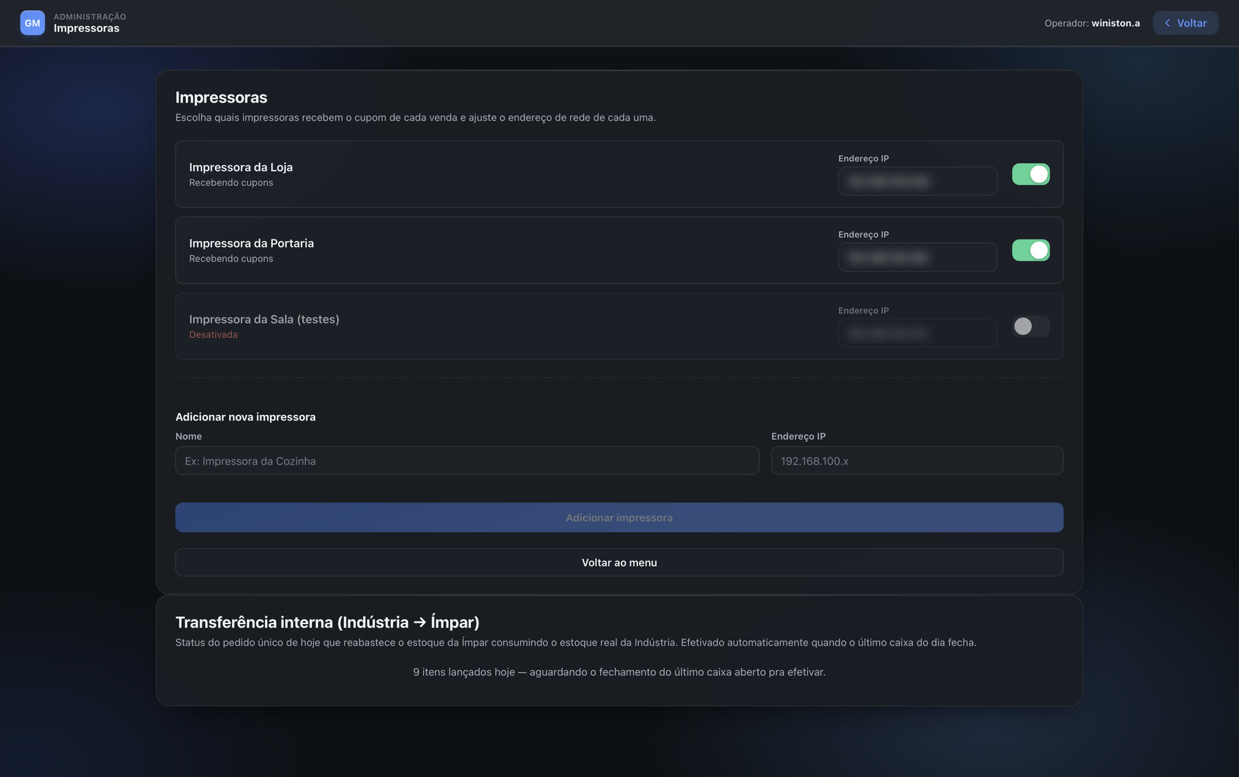
Task: Click the Transferência interna heading
Action: point(328,622)
